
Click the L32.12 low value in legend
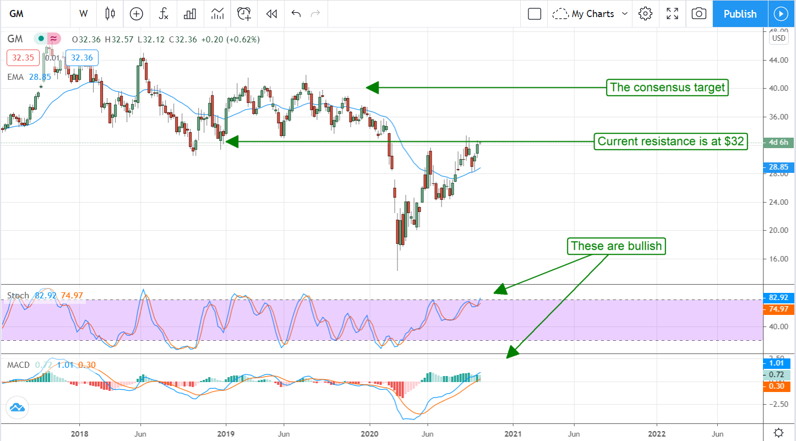click(x=151, y=39)
